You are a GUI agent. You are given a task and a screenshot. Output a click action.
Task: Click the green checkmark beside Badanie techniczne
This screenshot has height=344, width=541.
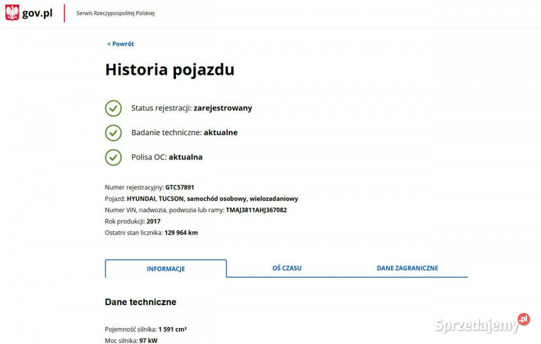pyautogui.click(x=113, y=133)
